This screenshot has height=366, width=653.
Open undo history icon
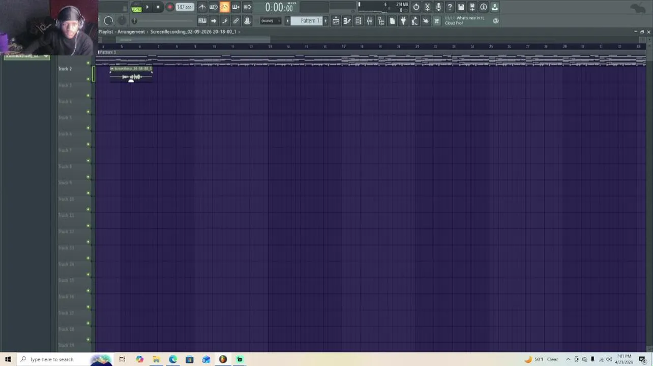click(417, 7)
